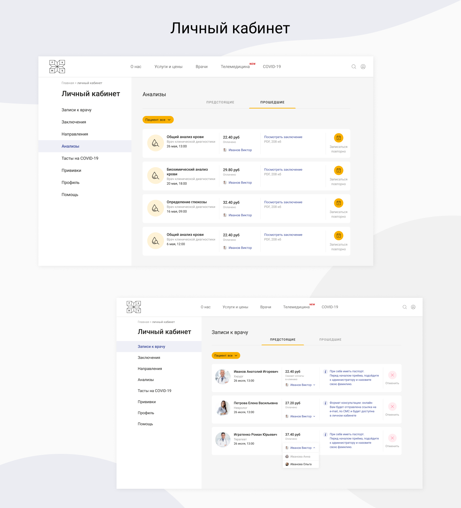
Task: Open search in the Записи к врачу window
Action: (x=405, y=307)
